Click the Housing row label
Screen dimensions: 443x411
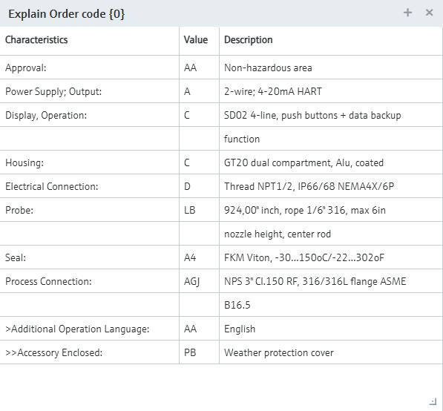(24, 162)
